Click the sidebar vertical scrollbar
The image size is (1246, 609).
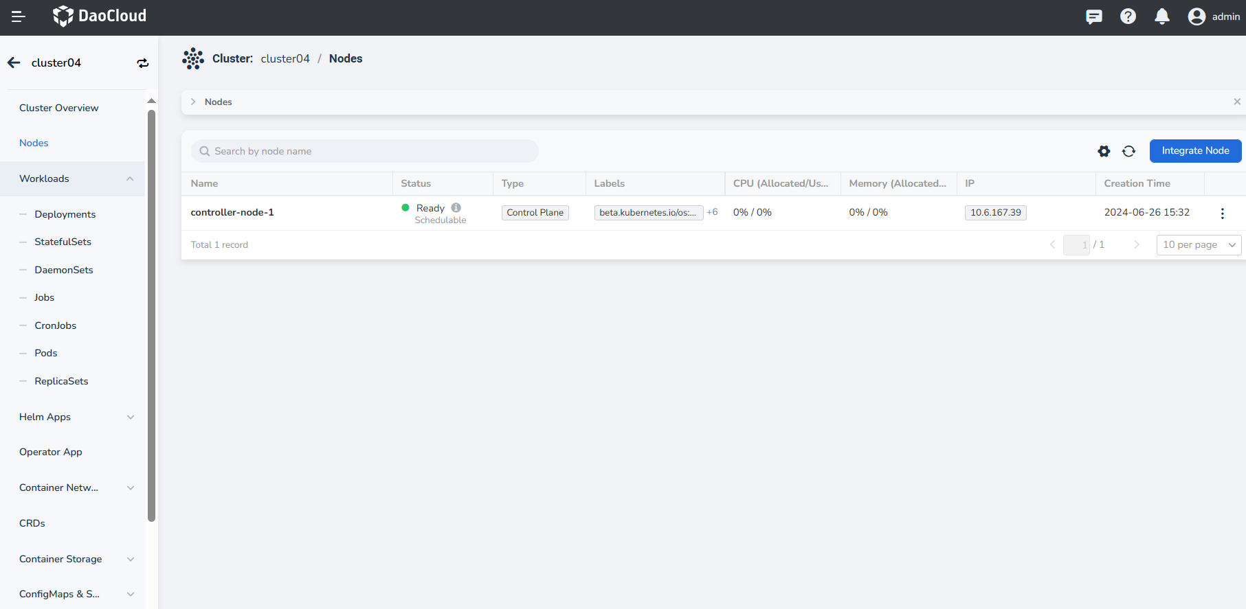[151, 316]
